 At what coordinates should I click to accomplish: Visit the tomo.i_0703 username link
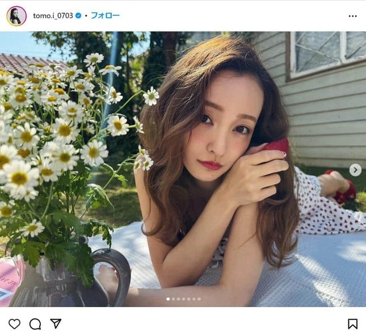[53, 16]
